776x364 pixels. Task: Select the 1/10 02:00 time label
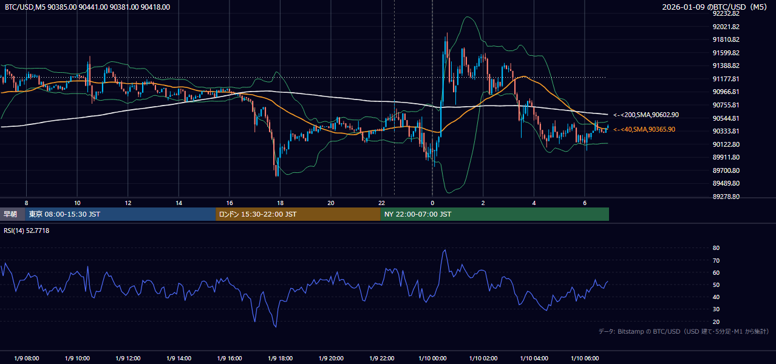[x=483, y=358]
